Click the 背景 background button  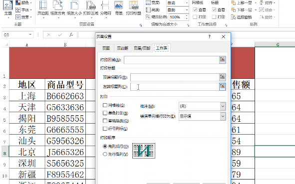119,8
